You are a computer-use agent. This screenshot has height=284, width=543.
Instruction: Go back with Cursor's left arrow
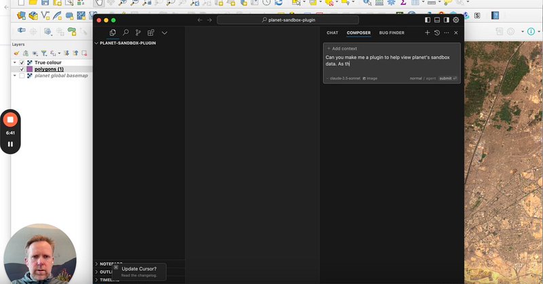pos(200,20)
